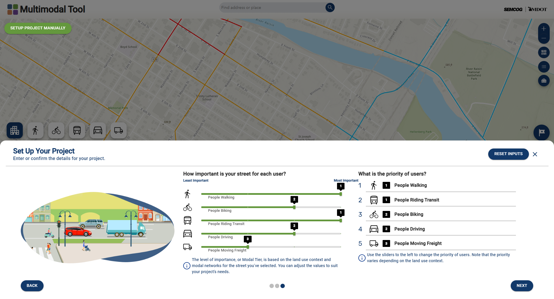Viewport: 554px width, 299px height.
Task: Go to second step pagination dot
Action: point(277,286)
